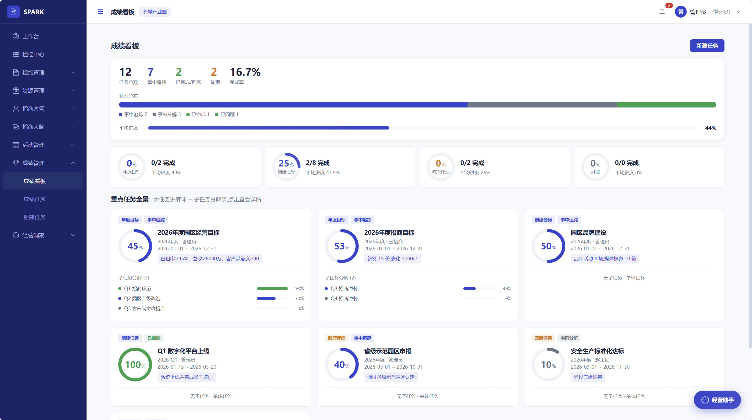
Task: Click the 管理员 avatar icon
Action: pyautogui.click(x=681, y=12)
